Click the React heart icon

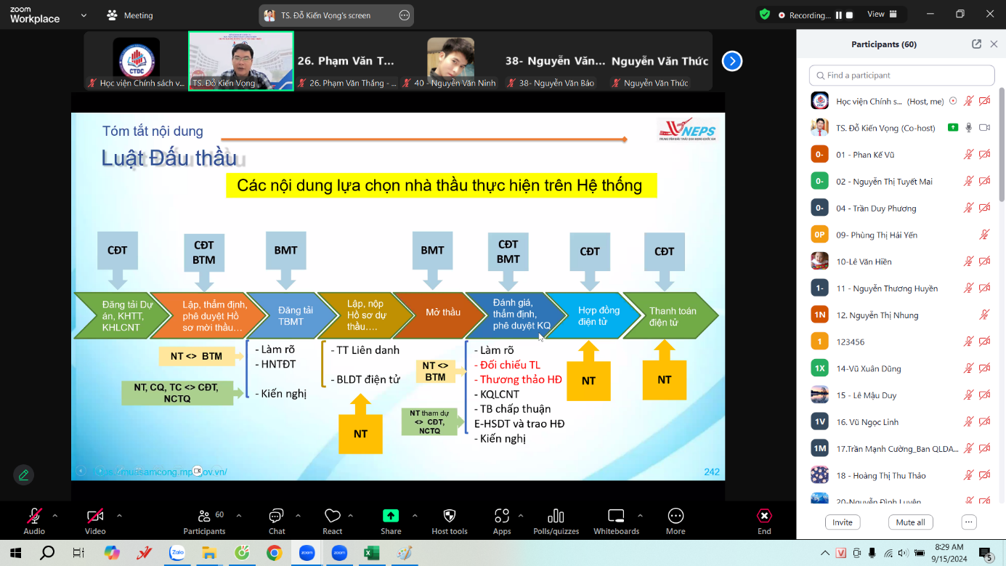[332, 517]
